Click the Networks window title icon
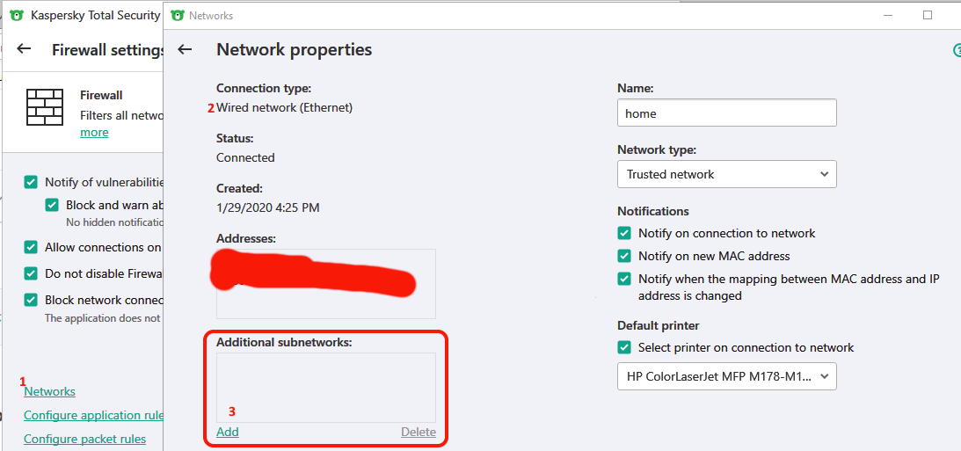Image resolution: width=961 pixels, height=451 pixels. [177, 15]
